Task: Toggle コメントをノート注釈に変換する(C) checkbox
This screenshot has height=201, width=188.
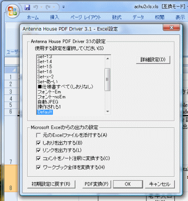Action: [38, 158]
